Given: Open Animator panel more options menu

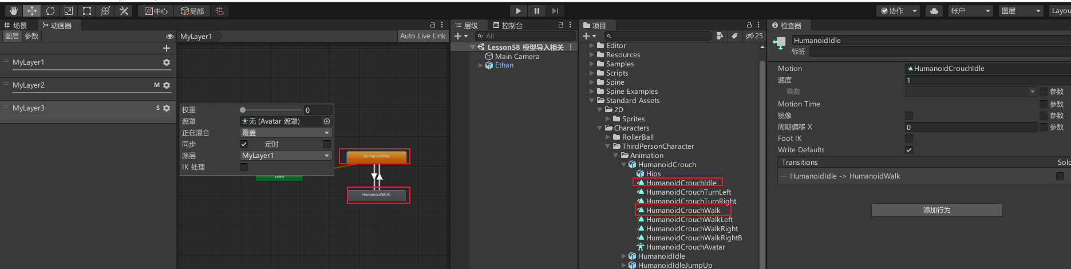Looking at the screenshot, I should click(x=441, y=25).
